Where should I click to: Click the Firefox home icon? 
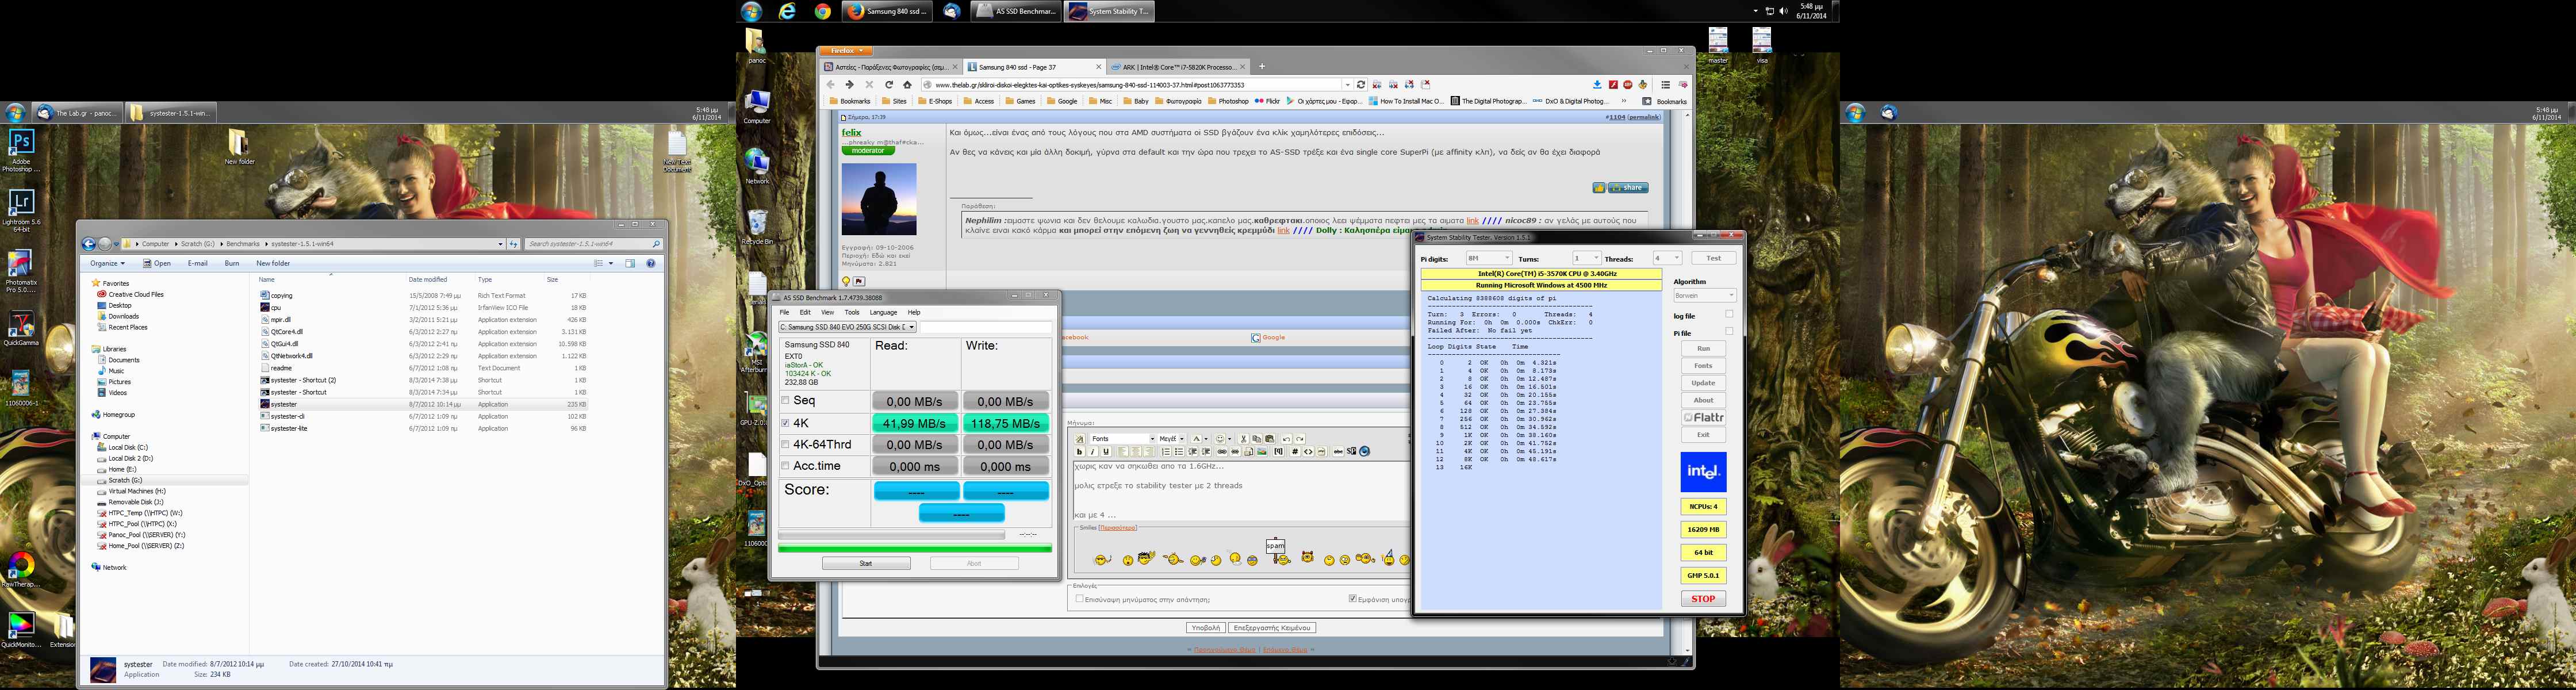click(x=907, y=85)
